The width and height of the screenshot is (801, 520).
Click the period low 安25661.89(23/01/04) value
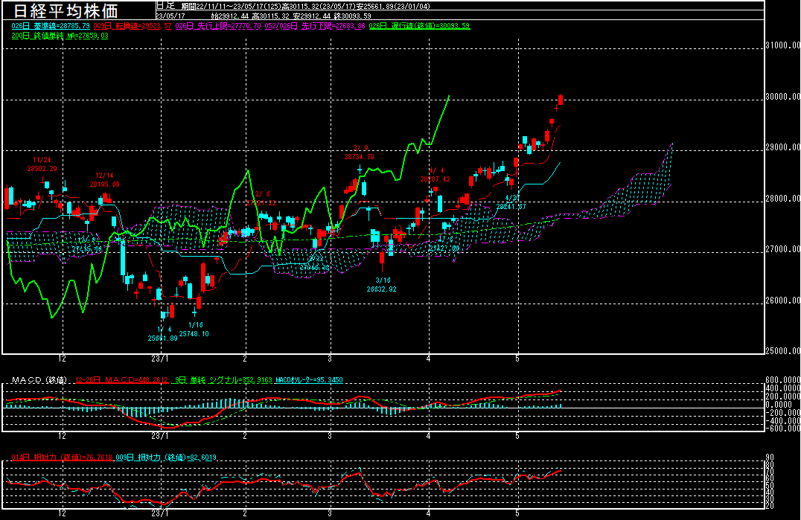point(392,6)
